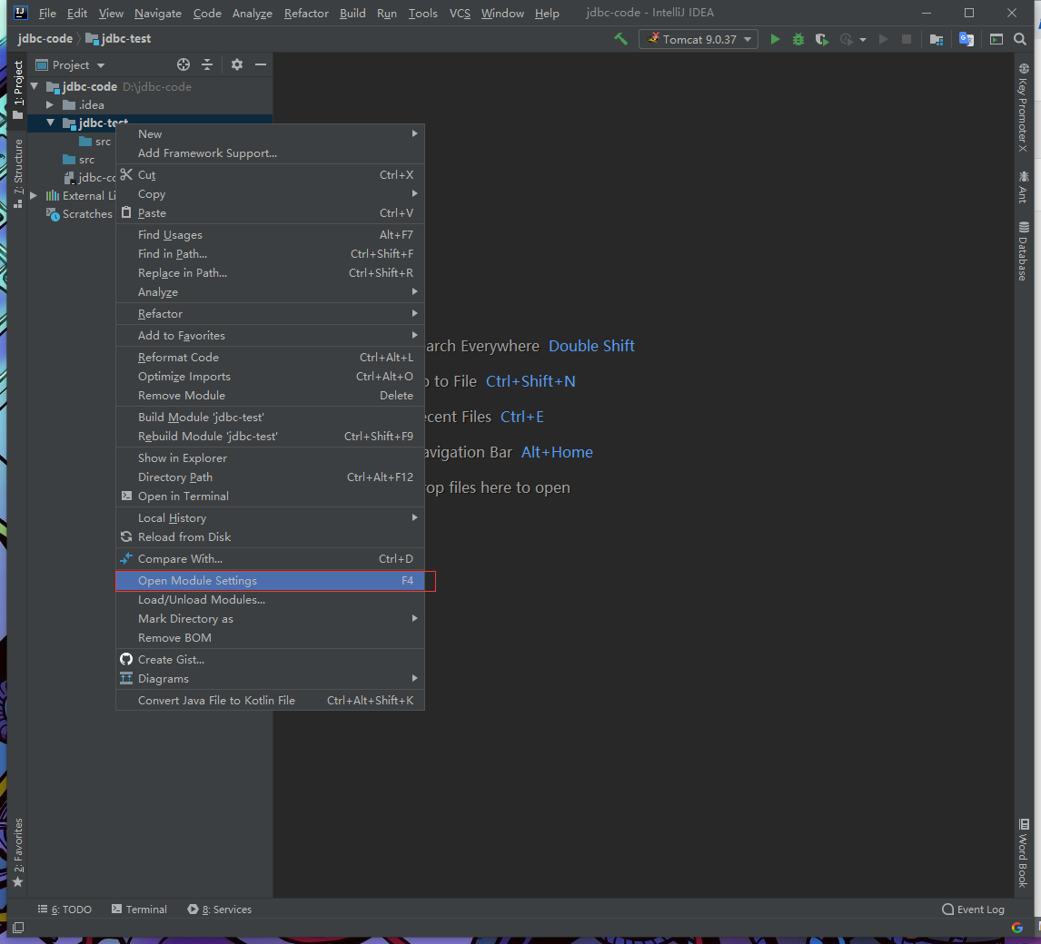Viewport: 1041px width, 944px height.
Task: Expand the Local History submenu
Action: [270, 517]
